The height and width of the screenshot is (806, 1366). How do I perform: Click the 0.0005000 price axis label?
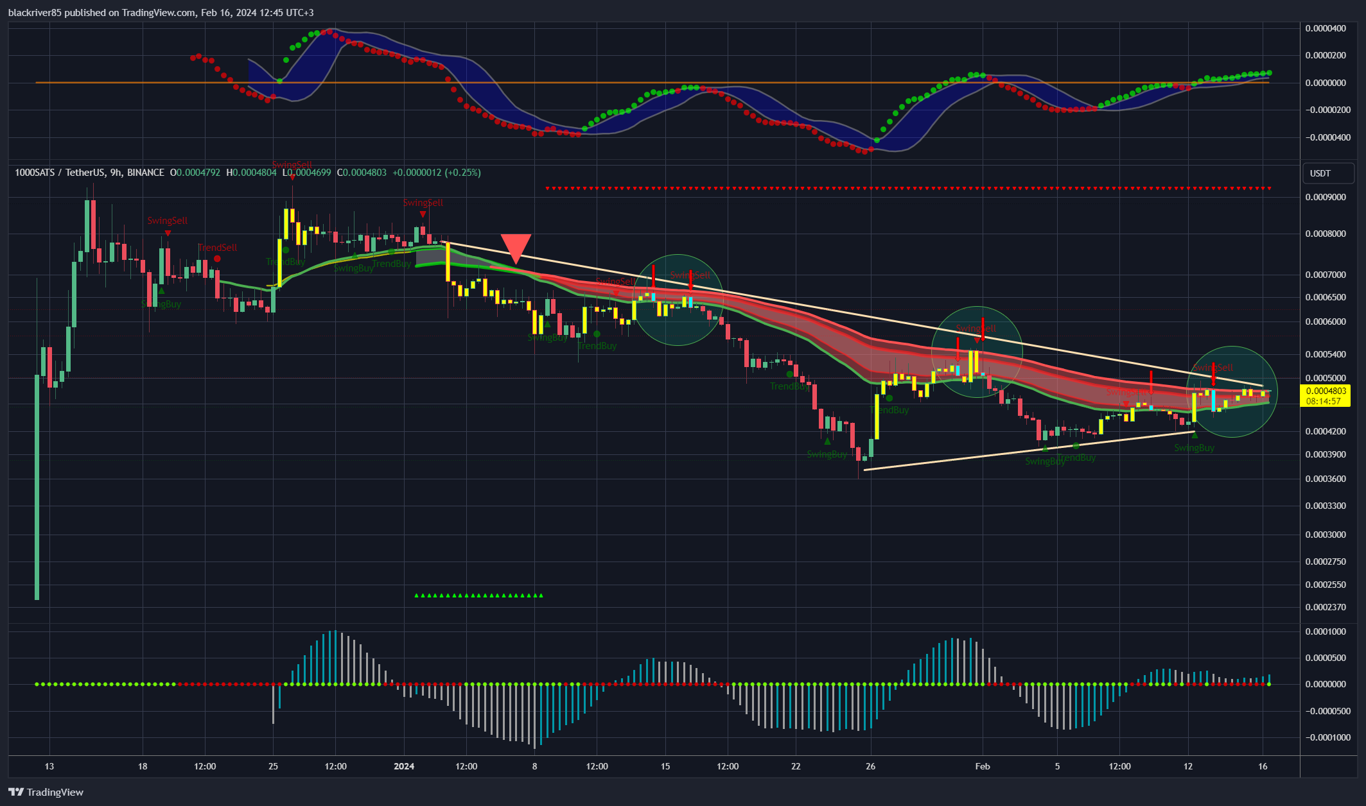pyautogui.click(x=1326, y=378)
